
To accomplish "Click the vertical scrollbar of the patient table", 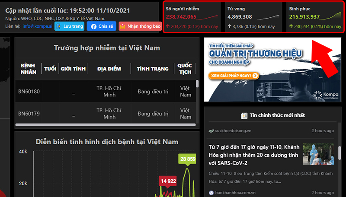I will (x=197, y=84).
